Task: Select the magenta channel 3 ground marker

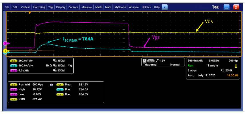Action: pyautogui.click(x=5, y=44)
